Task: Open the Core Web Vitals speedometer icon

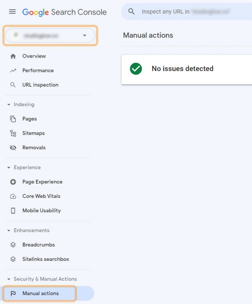Action: click(x=13, y=196)
